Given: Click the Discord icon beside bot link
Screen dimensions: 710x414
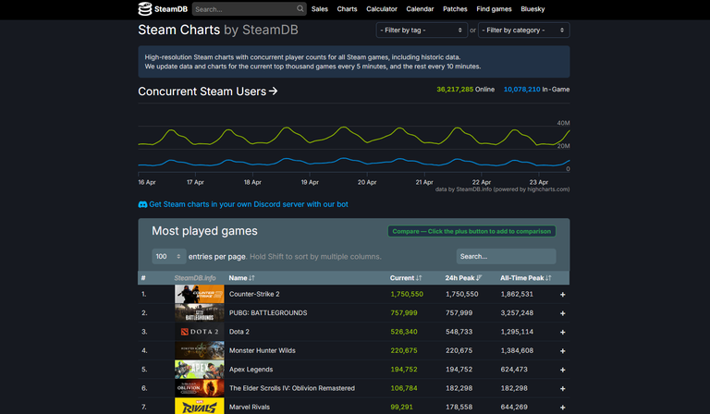Looking at the screenshot, I should coord(142,204).
